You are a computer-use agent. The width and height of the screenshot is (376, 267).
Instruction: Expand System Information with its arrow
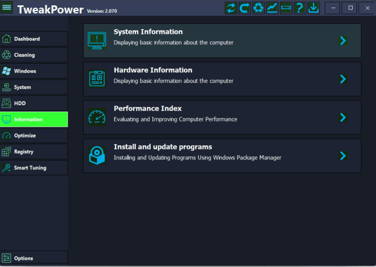[x=343, y=40]
